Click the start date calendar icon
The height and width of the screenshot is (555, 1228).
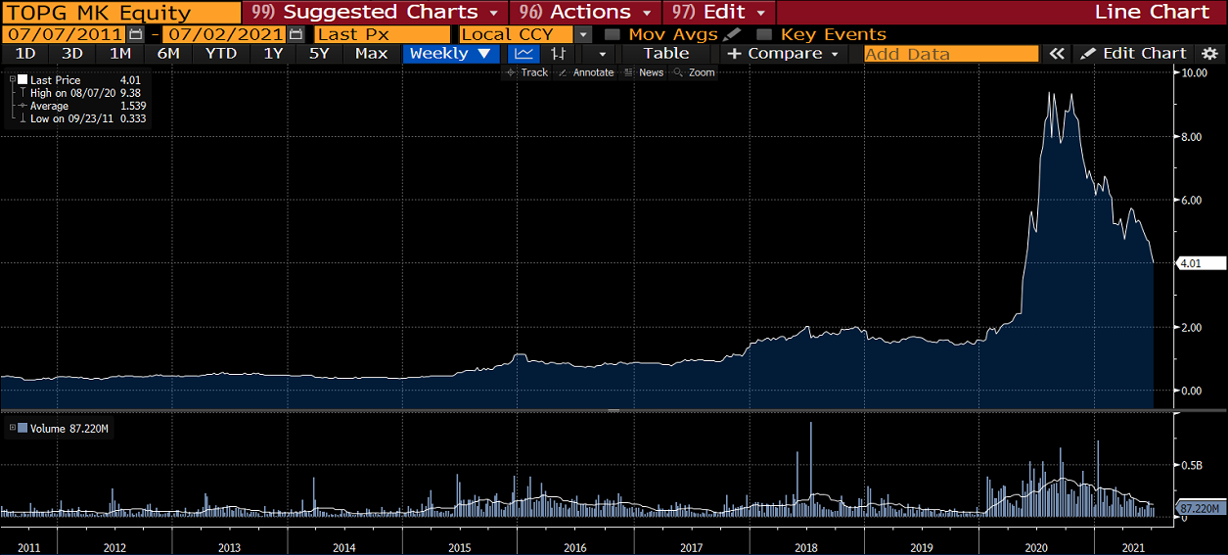coord(136,34)
